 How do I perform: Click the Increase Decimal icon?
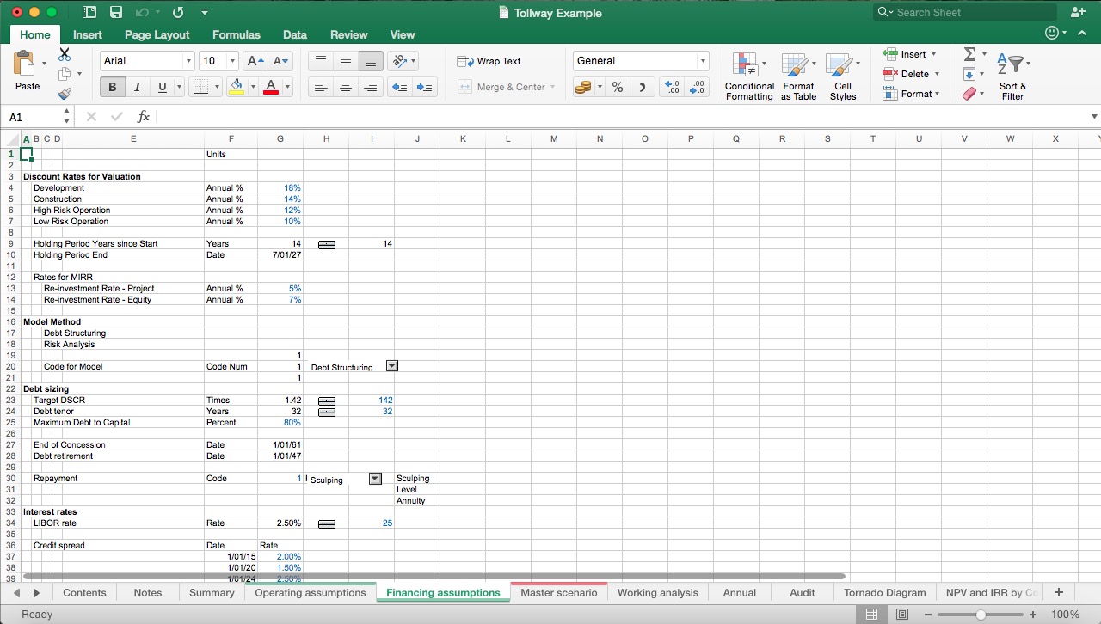click(x=674, y=87)
